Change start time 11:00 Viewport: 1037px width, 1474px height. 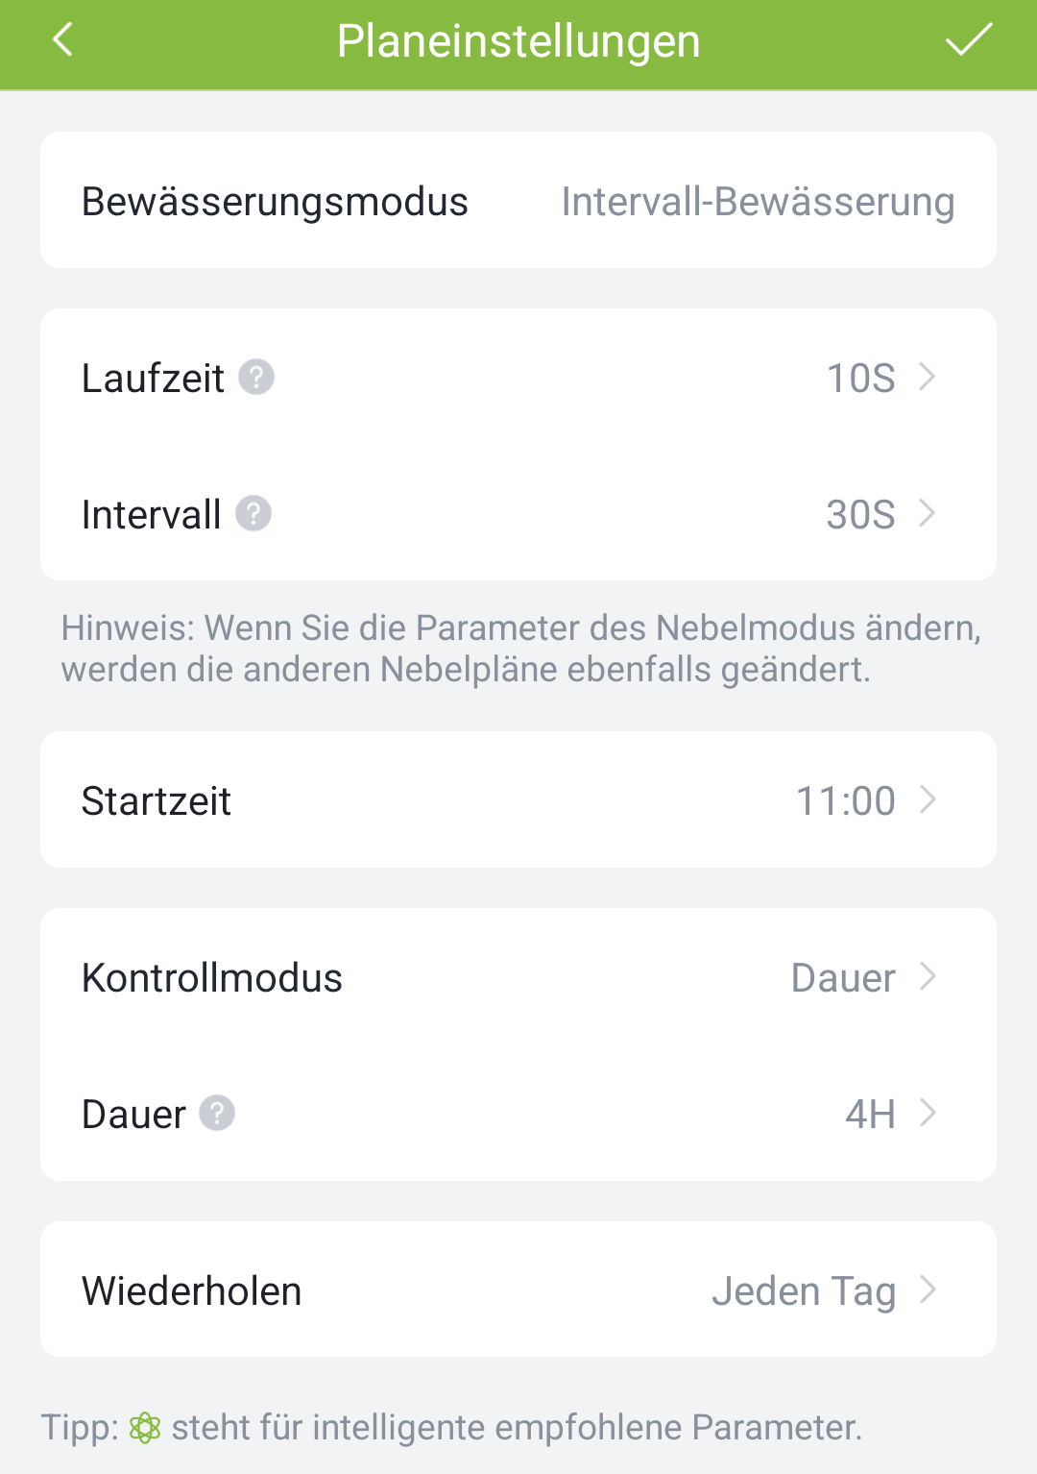846,800
